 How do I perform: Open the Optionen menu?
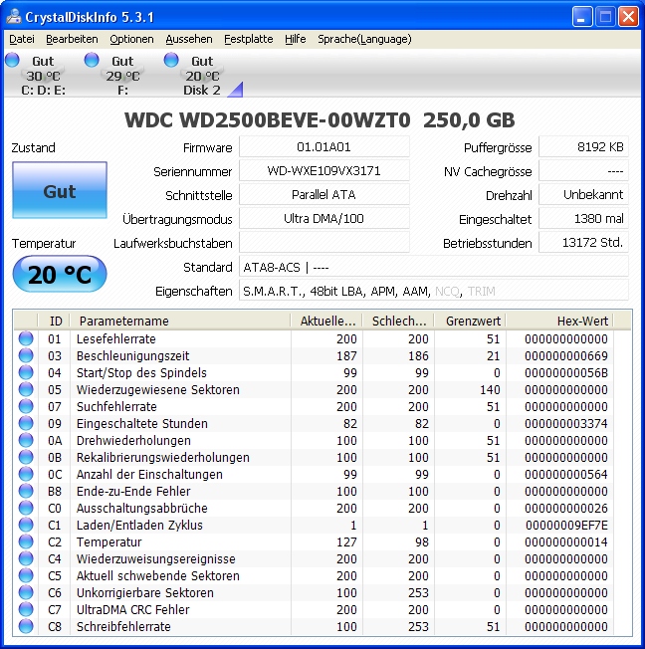click(x=131, y=39)
